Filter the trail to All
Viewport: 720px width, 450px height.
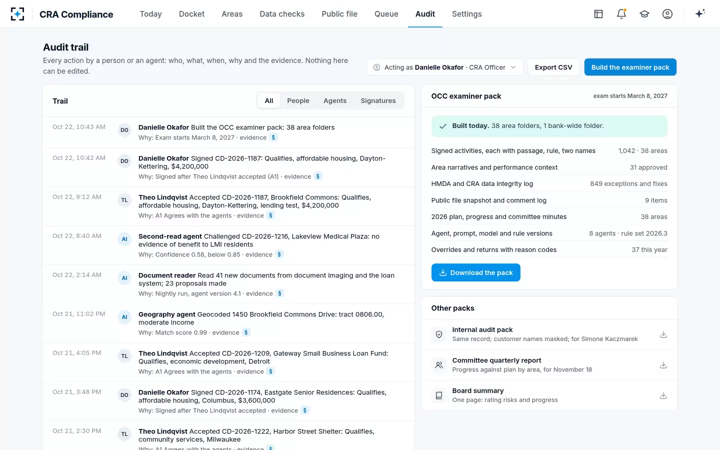(269, 100)
